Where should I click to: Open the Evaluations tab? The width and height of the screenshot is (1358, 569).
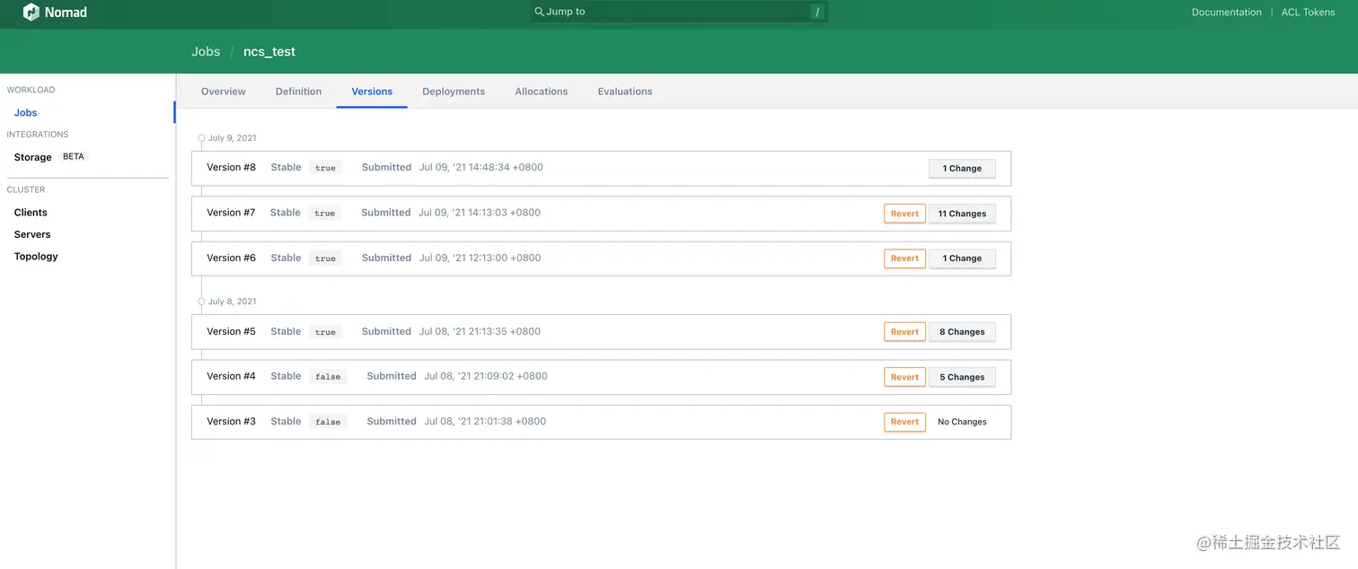tap(625, 92)
